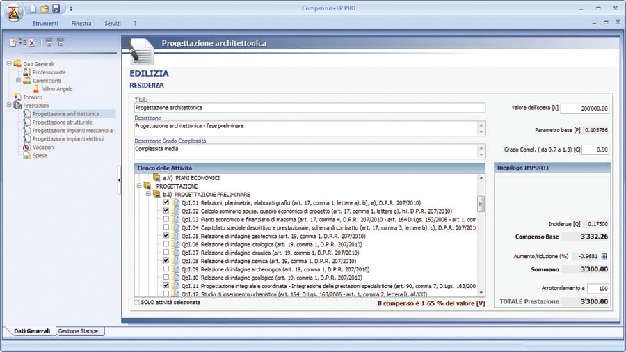Click the Incarico document icon
This screenshot has height=352, width=626.
pyautogui.click(x=17, y=97)
